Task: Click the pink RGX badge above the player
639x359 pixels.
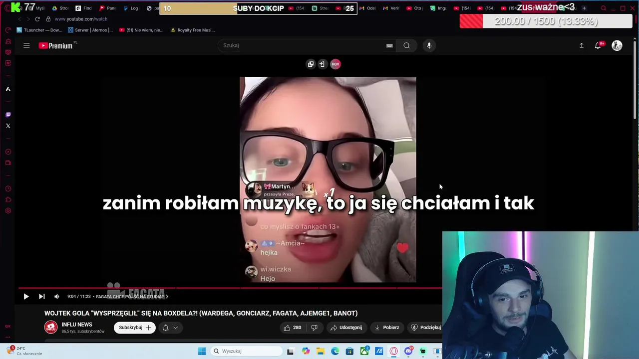Action: tap(335, 64)
